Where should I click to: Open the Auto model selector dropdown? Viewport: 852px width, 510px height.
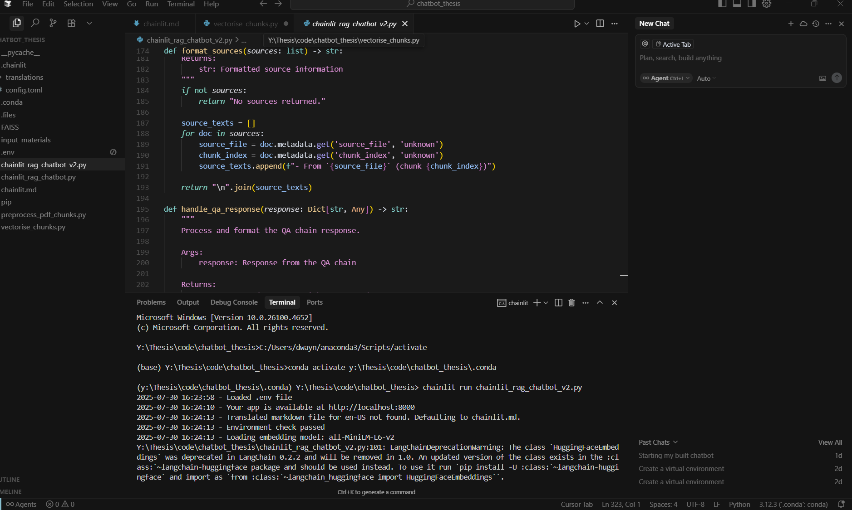706,78
